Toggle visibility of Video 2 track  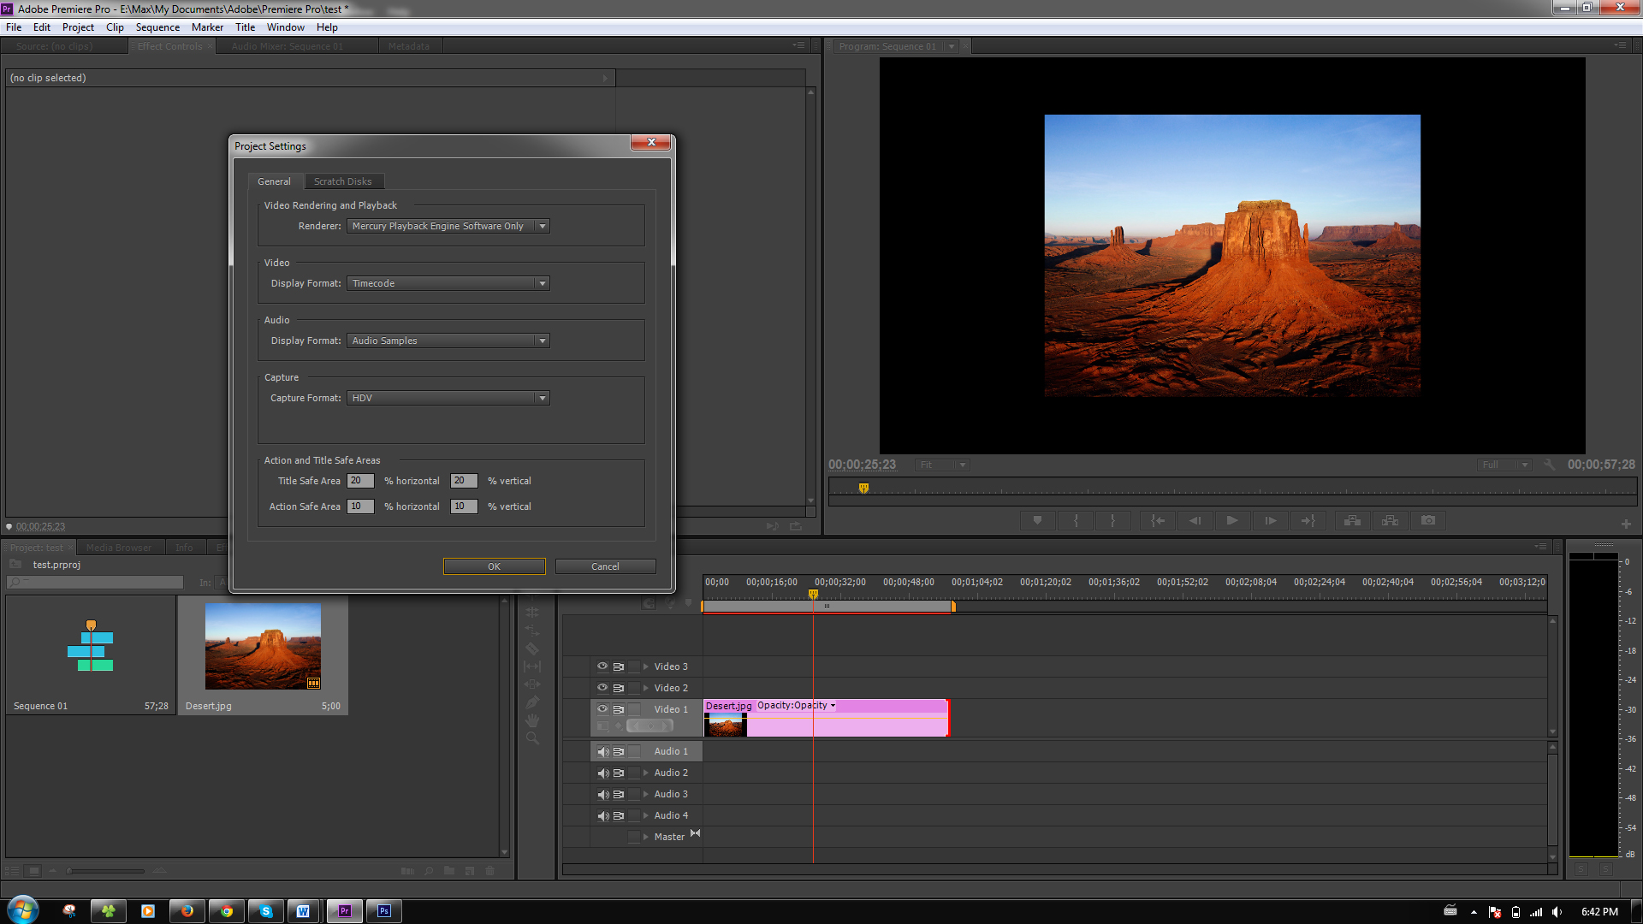pos(602,687)
